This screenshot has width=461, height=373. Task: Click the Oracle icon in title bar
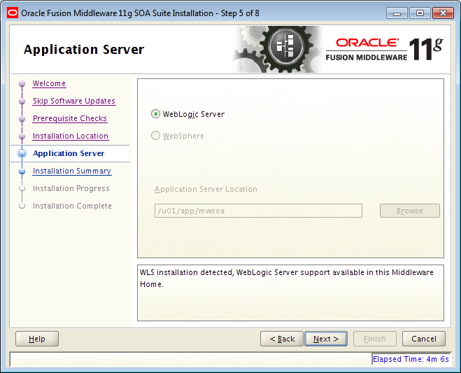(13, 13)
